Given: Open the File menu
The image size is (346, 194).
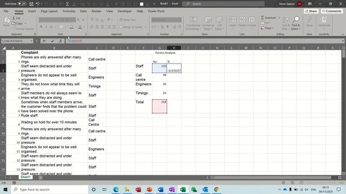Looking at the screenshot, I should coord(6,11).
